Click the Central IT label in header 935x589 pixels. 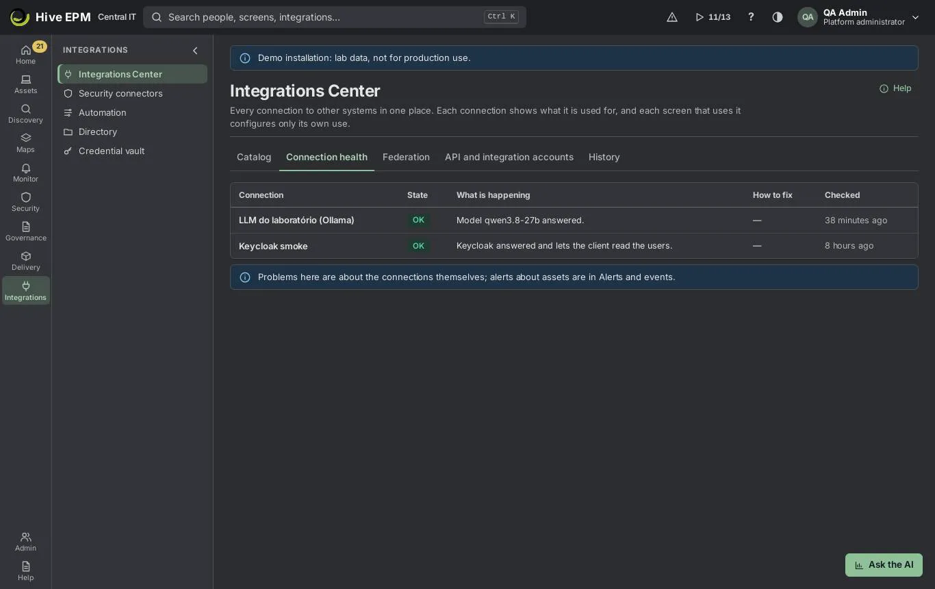[117, 17]
